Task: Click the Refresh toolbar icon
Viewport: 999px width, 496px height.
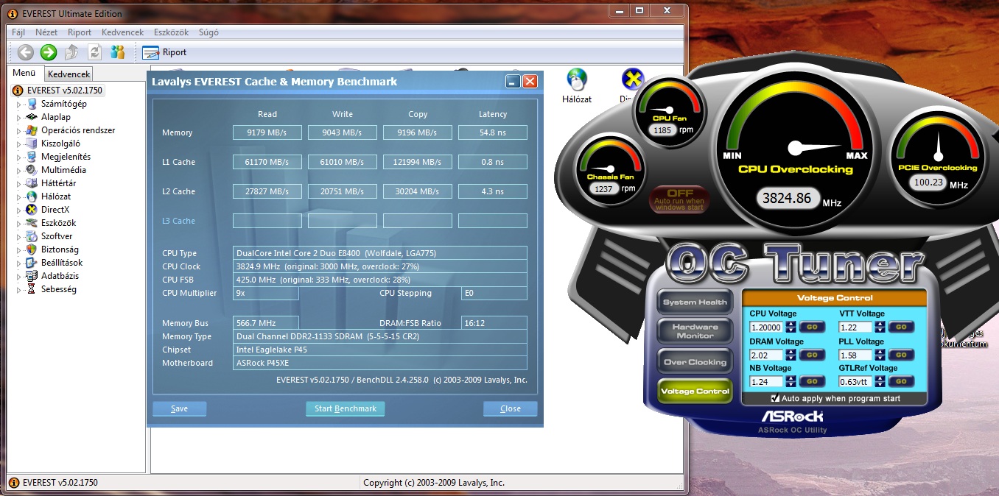Action: click(94, 52)
